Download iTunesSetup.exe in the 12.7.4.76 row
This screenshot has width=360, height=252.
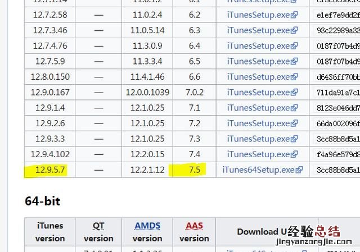pyautogui.click(x=262, y=46)
